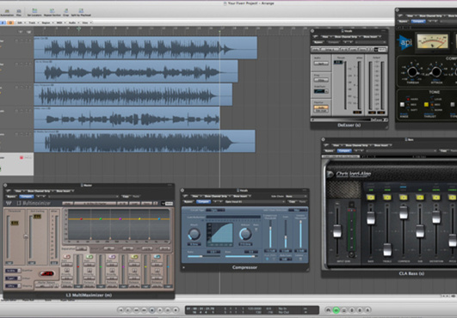The height and width of the screenshot is (318, 457).
Task: Click the purple band icon in L3 Multimaximizer
Action: [112, 257]
